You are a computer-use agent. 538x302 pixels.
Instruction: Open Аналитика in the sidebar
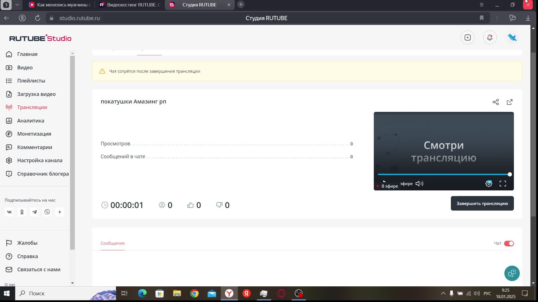point(31,121)
